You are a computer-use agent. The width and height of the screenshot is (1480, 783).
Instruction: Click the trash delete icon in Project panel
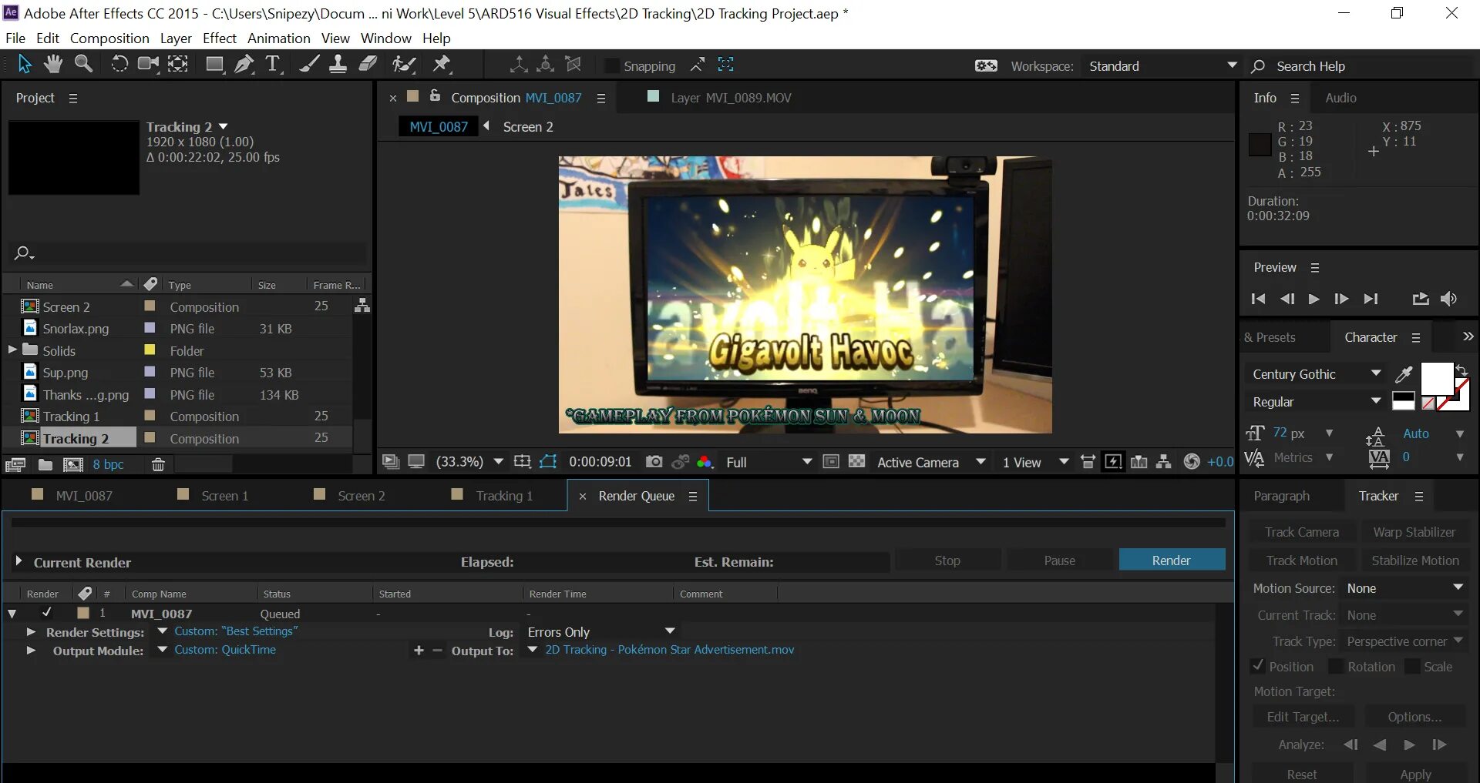[x=158, y=464]
